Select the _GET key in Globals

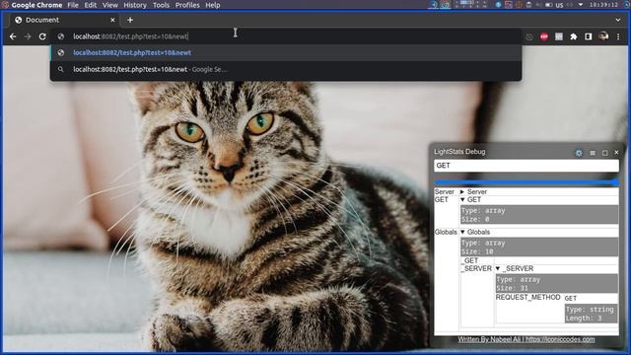pos(469,260)
